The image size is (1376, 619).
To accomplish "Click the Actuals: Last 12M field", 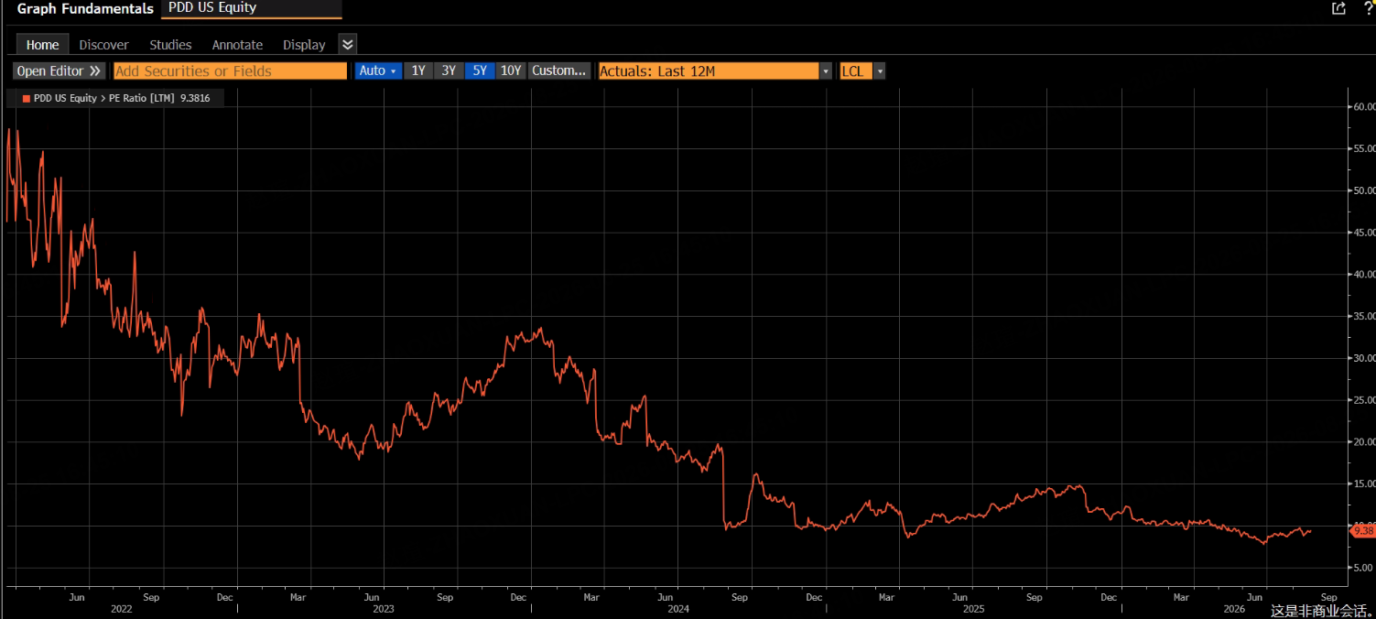I will [x=708, y=71].
